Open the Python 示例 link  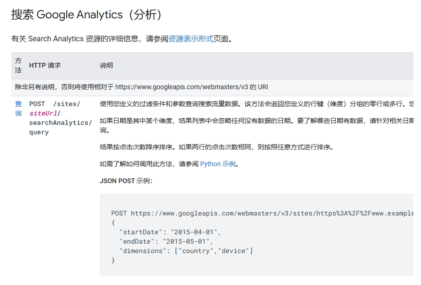point(218,164)
